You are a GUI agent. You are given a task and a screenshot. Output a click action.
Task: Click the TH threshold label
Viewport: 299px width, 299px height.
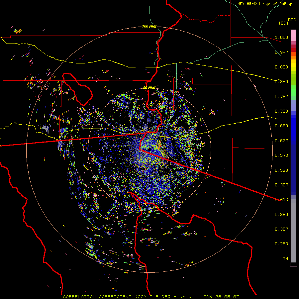pos(285,258)
